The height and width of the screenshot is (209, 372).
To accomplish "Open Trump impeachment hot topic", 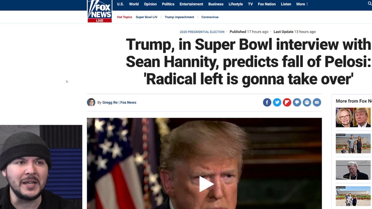I will pyautogui.click(x=179, y=17).
